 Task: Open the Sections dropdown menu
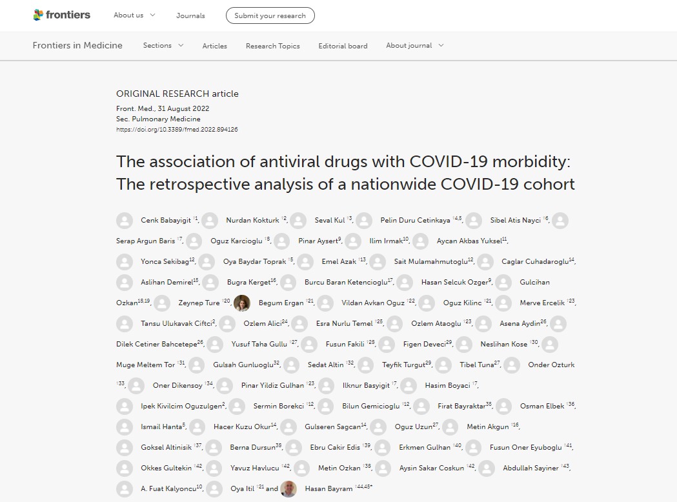click(x=163, y=46)
